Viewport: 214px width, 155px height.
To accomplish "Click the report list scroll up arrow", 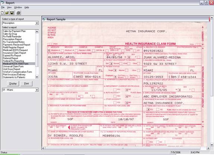I will pyautogui.click(x=37, y=32).
